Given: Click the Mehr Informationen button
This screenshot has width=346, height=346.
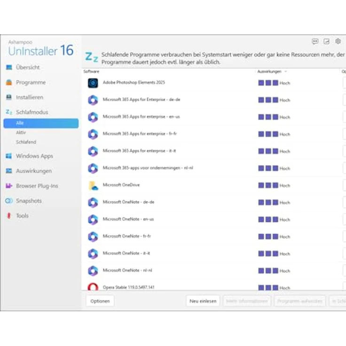Looking at the screenshot, I should pyautogui.click(x=247, y=301).
